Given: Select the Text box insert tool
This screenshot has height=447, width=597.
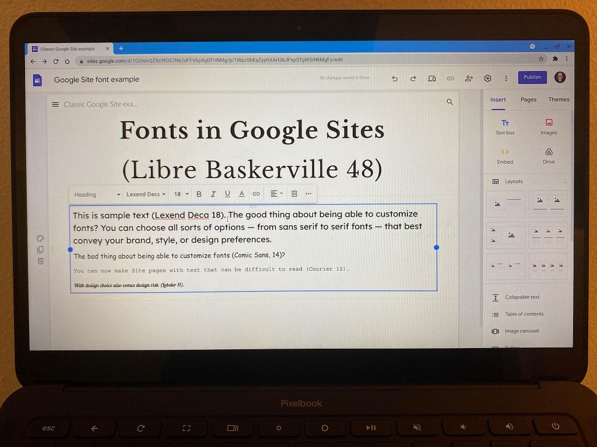Looking at the screenshot, I should click(x=505, y=127).
